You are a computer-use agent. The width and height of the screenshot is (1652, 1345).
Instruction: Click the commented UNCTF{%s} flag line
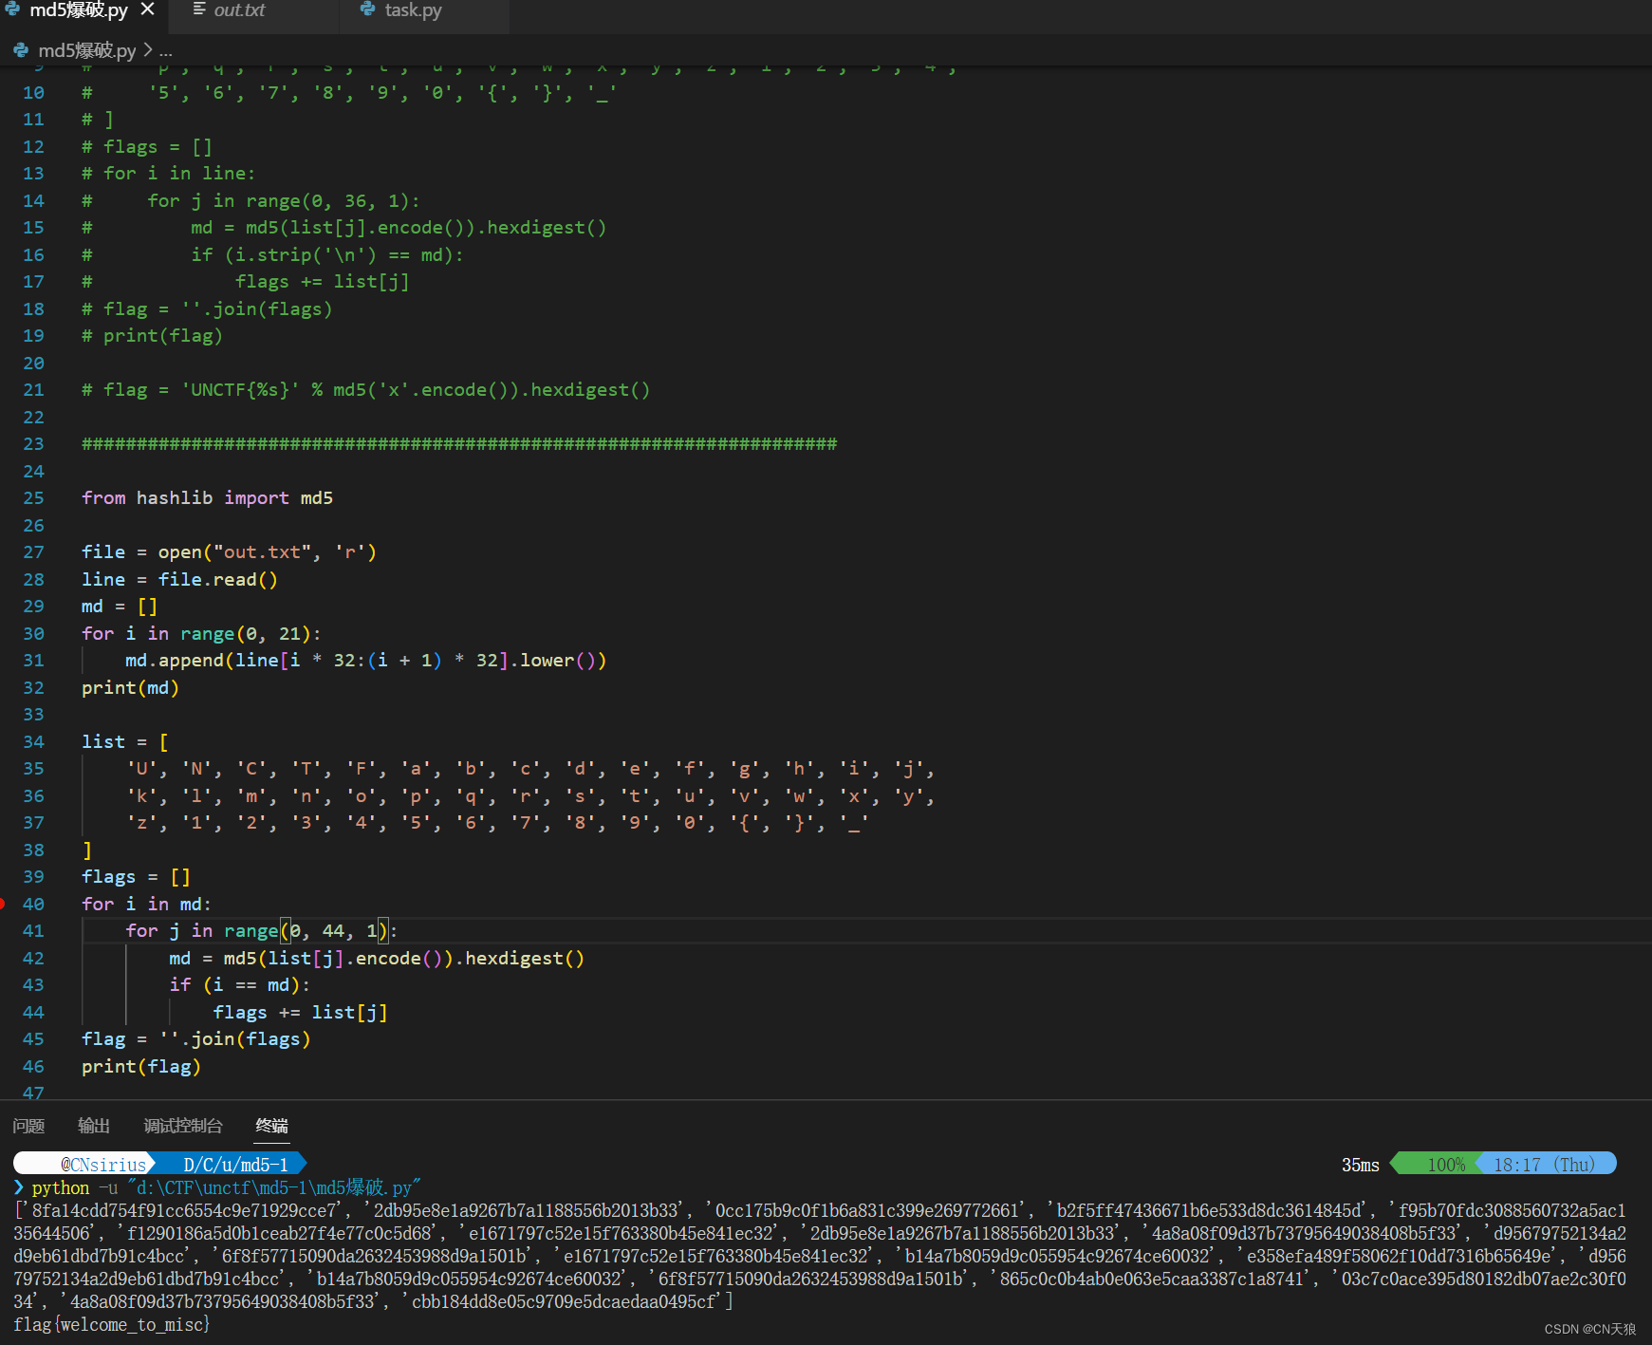366,390
